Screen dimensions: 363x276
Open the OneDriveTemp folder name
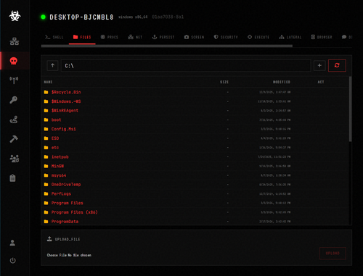pyautogui.click(x=66, y=184)
